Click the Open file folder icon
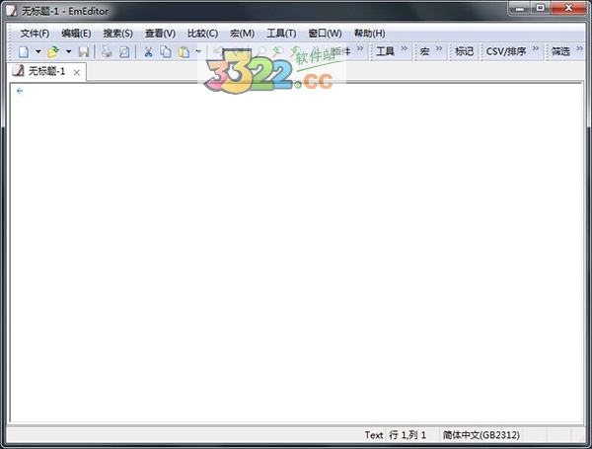The height and width of the screenshot is (449, 592). [53, 51]
